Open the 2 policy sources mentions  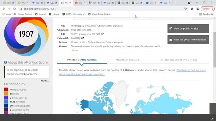[x=18, y=98]
